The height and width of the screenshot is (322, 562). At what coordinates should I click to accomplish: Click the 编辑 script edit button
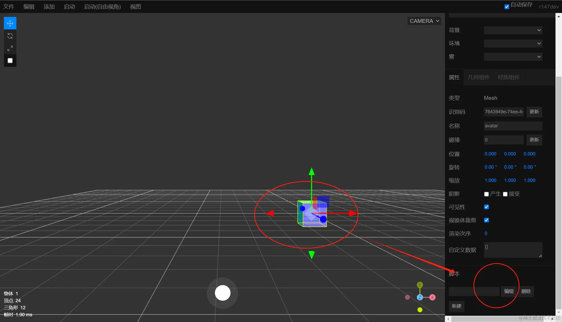click(509, 291)
